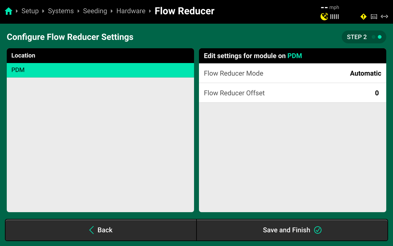Tap the GPS signal strength bars

[334, 17]
